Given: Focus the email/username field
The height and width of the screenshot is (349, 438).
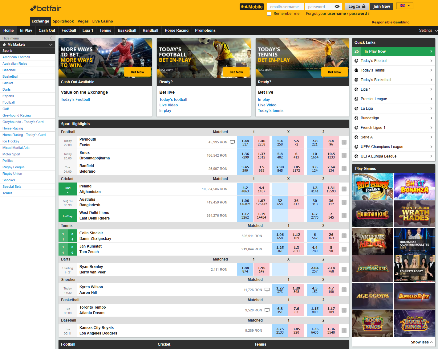Looking at the screenshot, I should (x=285, y=6).
